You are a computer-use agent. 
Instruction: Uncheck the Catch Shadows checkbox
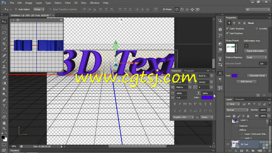(227, 29)
